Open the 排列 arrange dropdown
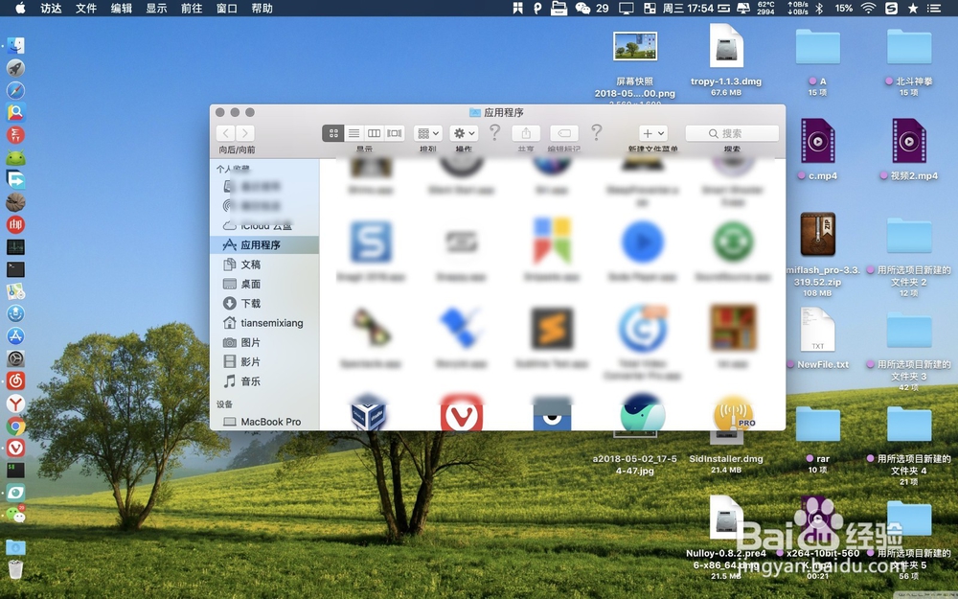The image size is (958, 599). [427, 133]
